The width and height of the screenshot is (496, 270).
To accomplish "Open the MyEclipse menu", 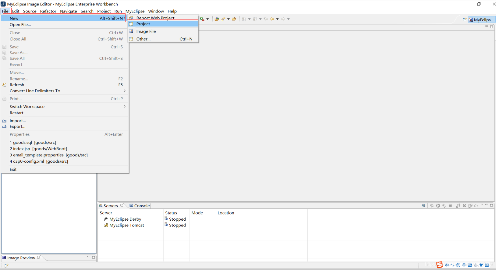I will 135,11.
